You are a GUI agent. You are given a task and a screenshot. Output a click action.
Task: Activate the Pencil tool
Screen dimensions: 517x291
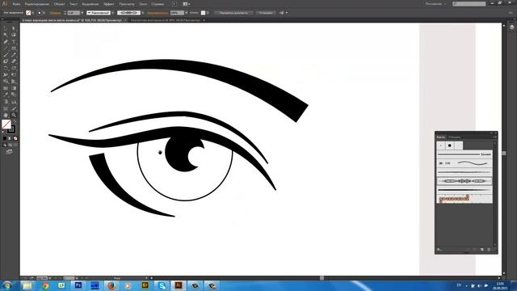tap(14, 55)
